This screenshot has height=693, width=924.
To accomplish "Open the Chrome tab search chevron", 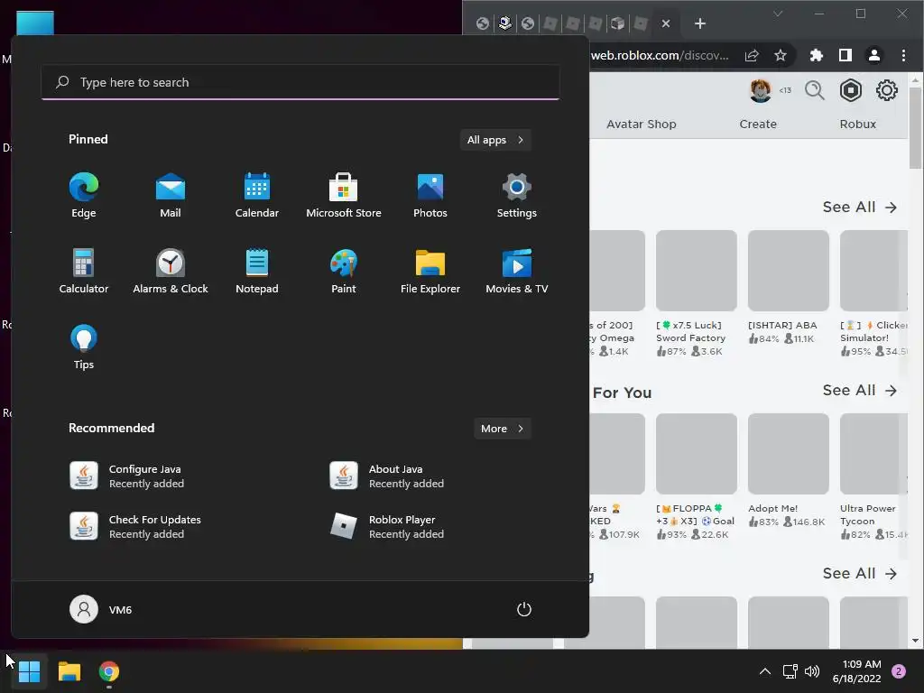I will 778,14.
